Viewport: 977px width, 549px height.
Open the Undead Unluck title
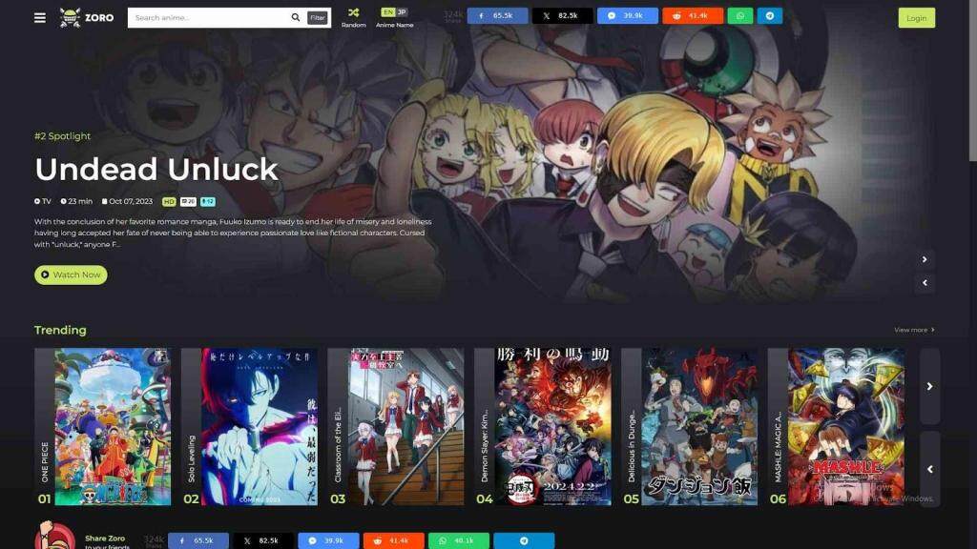click(156, 169)
